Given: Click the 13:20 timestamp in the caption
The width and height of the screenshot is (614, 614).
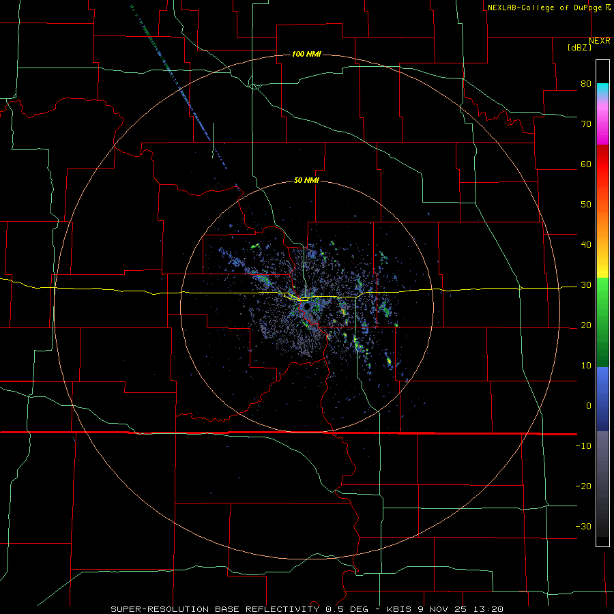Looking at the screenshot, I should coord(489,609).
